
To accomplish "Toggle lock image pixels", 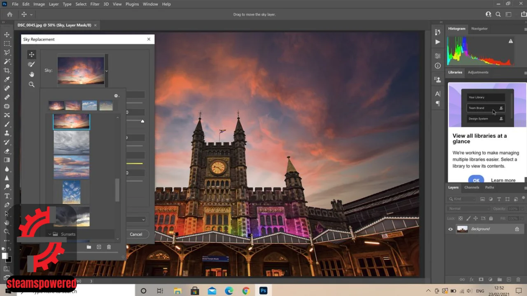I will (x=468, y=218).
